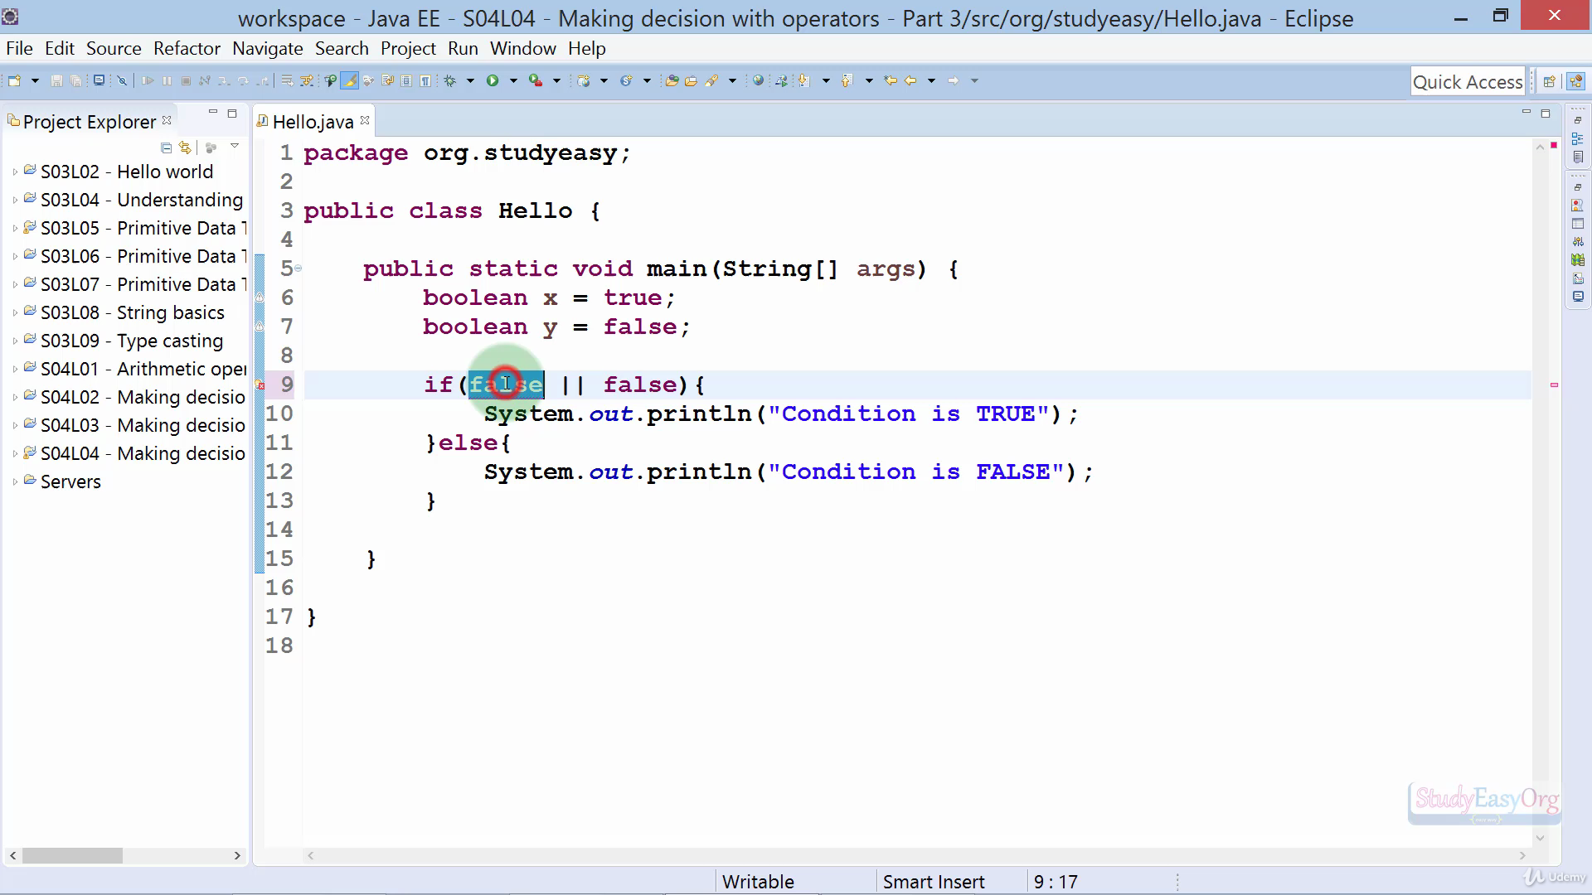Open the New dropdown arrow
1592x895 pixels.
(x=35, y=80)
